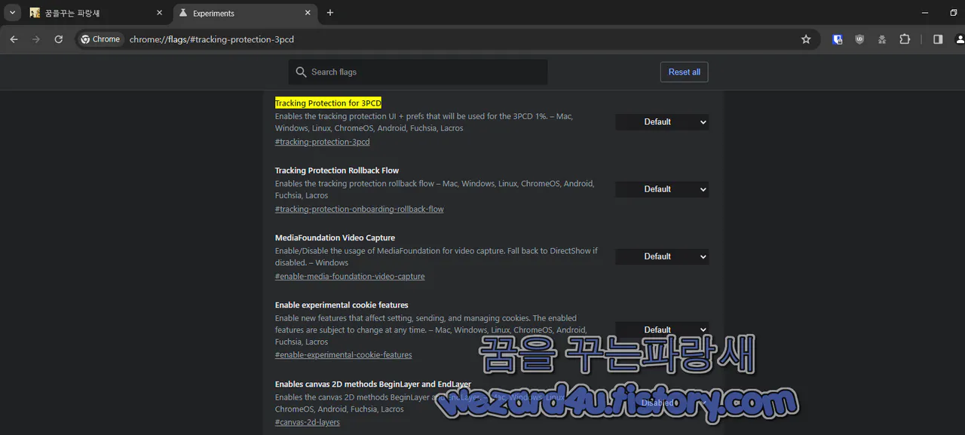Click the Tracking Protection for 3PCD heading
Image resolution: width=965 pixels, height=435 pixels.
tap(328, 103)
